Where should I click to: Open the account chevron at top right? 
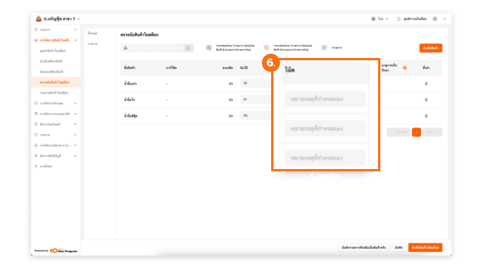[444, 19]
